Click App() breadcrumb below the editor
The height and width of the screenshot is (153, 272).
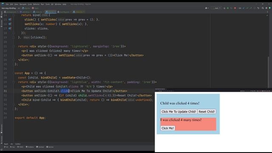pos(6,144)
